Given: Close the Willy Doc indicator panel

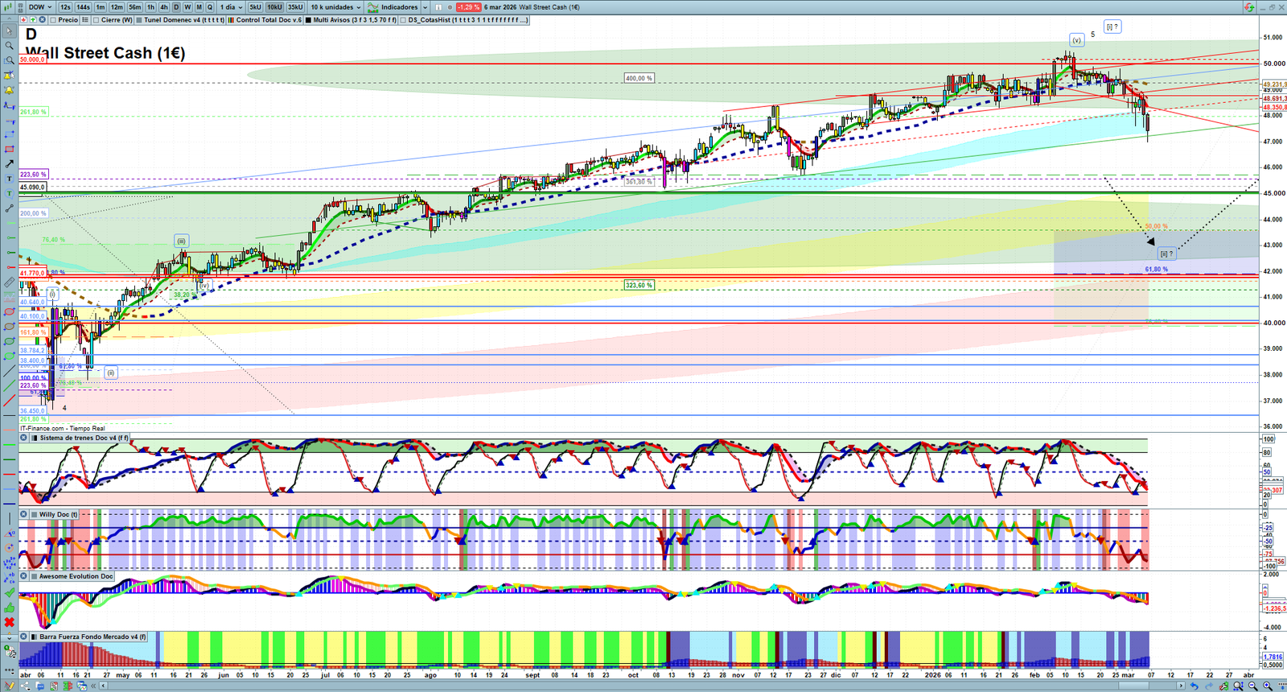Looking at the screenshot, I should tap(24, 514).
